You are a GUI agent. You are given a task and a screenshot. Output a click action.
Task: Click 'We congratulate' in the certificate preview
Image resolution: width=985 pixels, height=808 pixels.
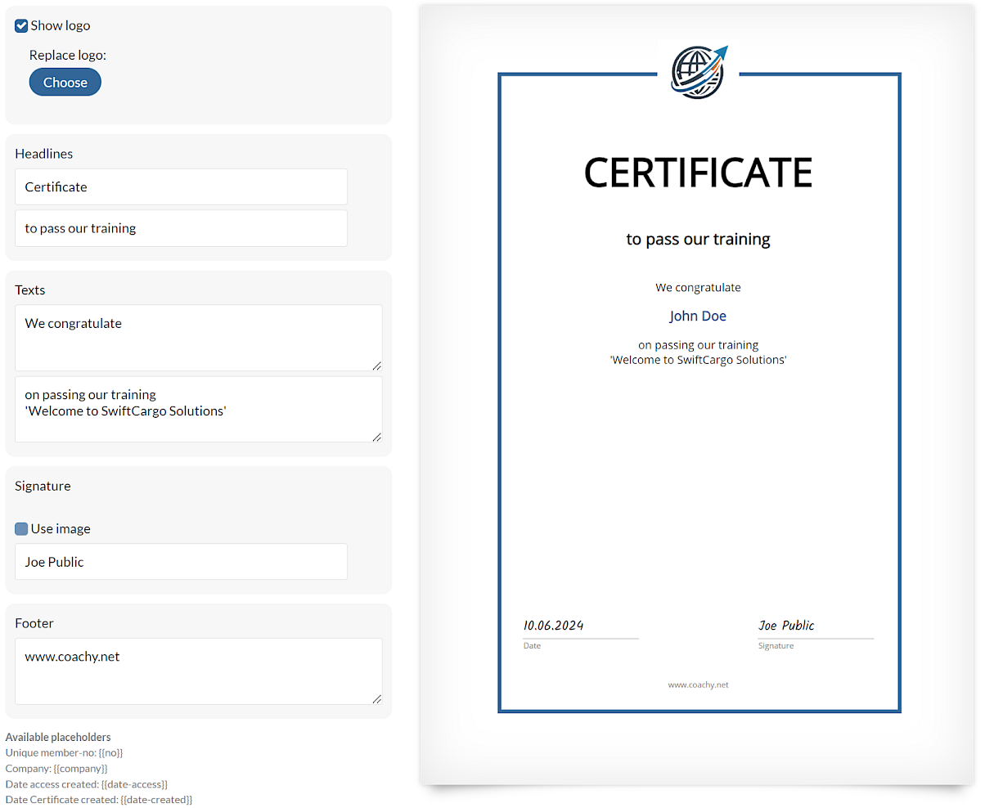coord(698,288)
